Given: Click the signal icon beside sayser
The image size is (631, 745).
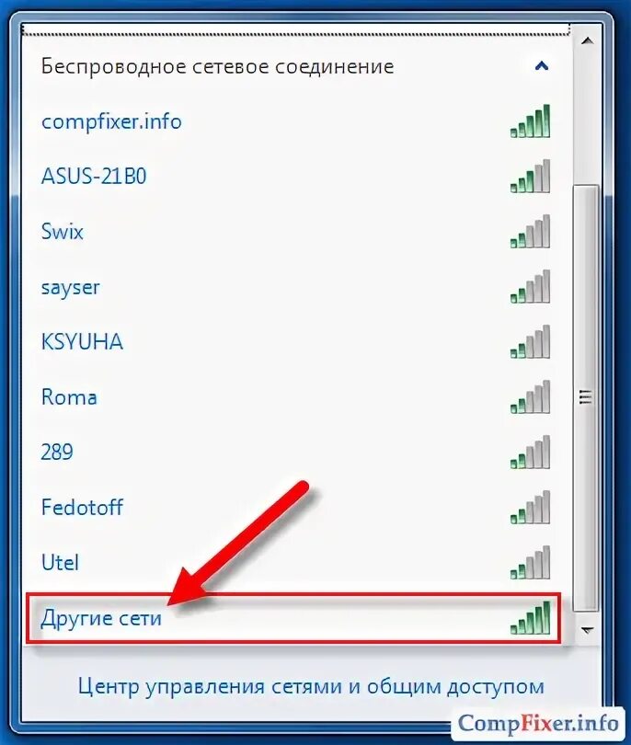Looking at the screenshot, I should click(530, 286).
